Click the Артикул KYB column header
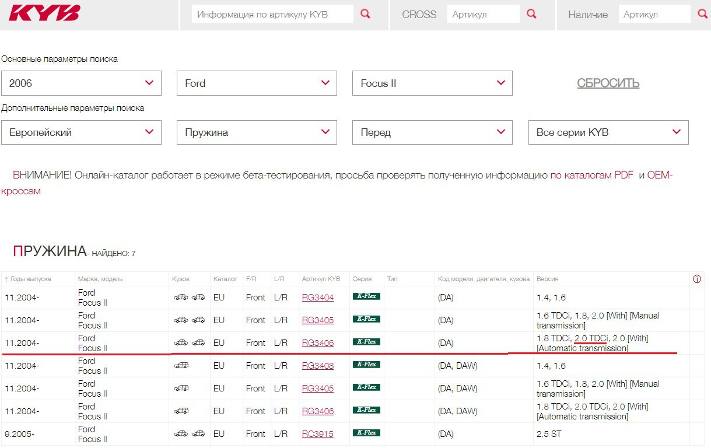 click(x=321, y=279)
